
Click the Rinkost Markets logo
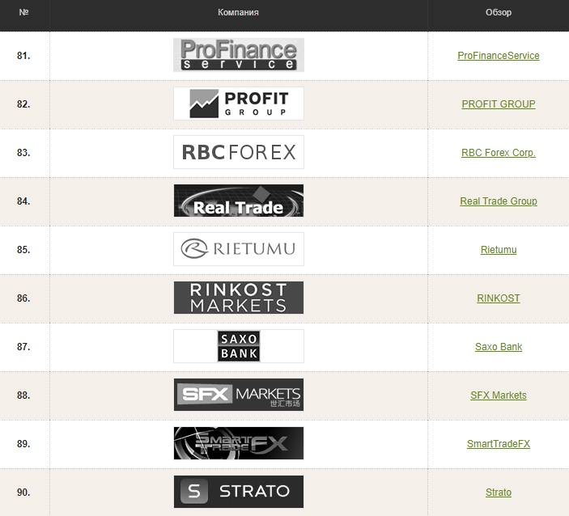[x=238, y=298]
